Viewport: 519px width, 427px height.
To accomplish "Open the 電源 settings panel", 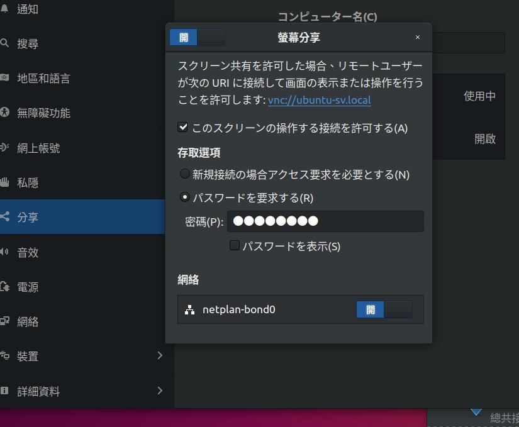I will [x=82, y=287].
